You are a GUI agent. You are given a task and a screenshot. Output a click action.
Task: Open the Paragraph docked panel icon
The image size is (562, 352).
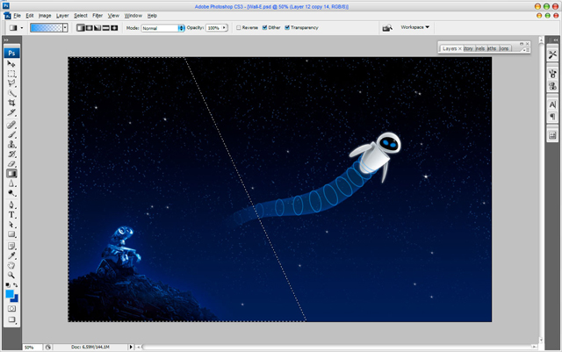pyautogui.click(x=552, y=117)
